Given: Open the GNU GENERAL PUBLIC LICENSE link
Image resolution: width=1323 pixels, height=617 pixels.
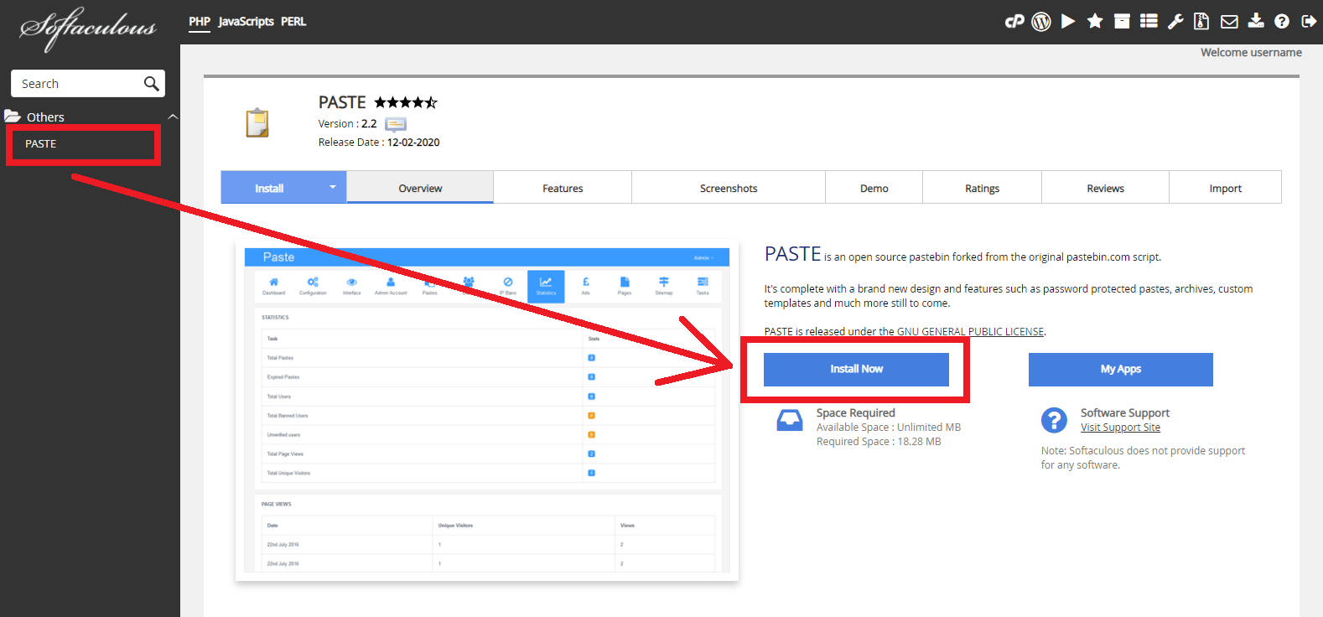Looking at the screenshot, I should pos(970,331).
